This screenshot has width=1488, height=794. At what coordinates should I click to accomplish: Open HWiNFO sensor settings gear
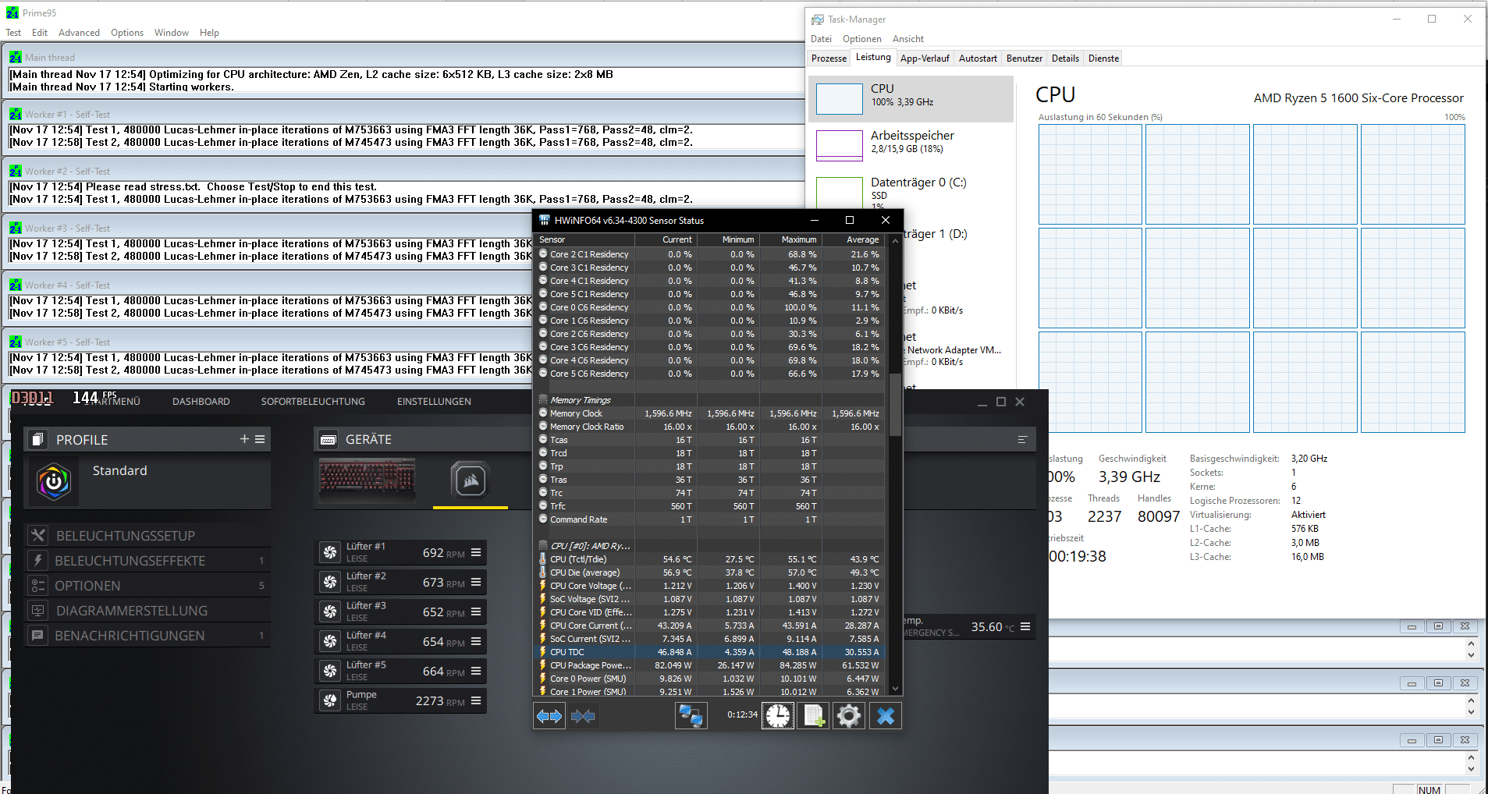848,715
